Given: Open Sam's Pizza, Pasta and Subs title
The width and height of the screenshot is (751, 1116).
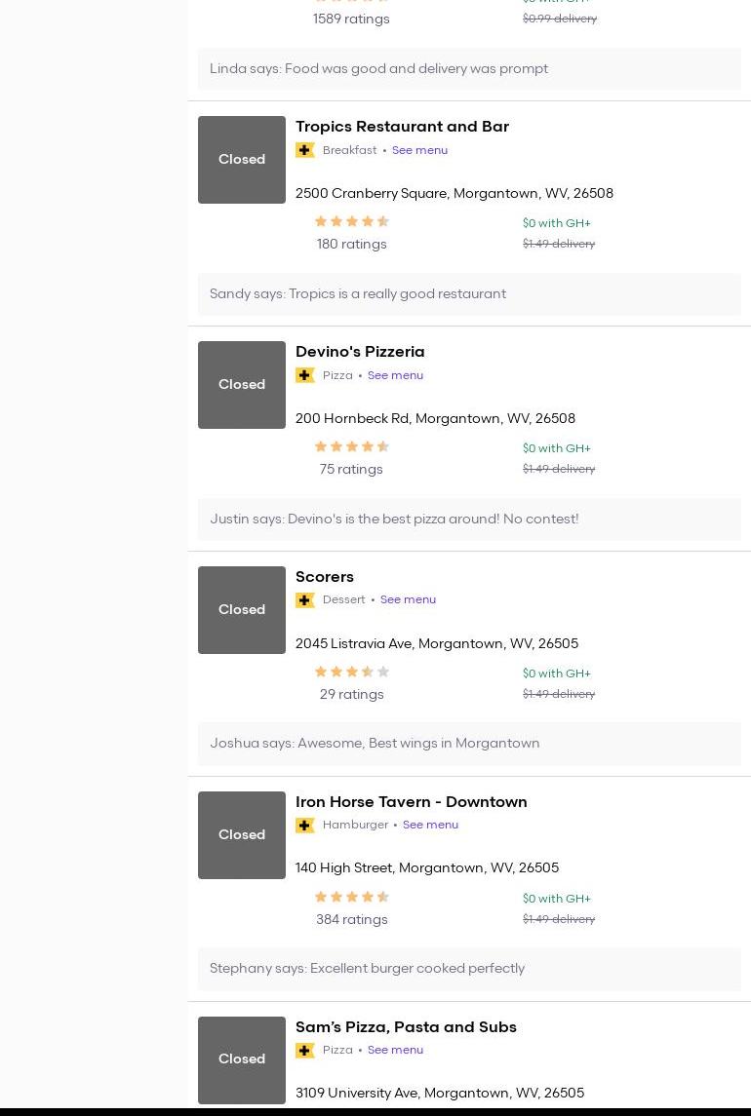Looking at the screenshot, I should [406, 1027].
